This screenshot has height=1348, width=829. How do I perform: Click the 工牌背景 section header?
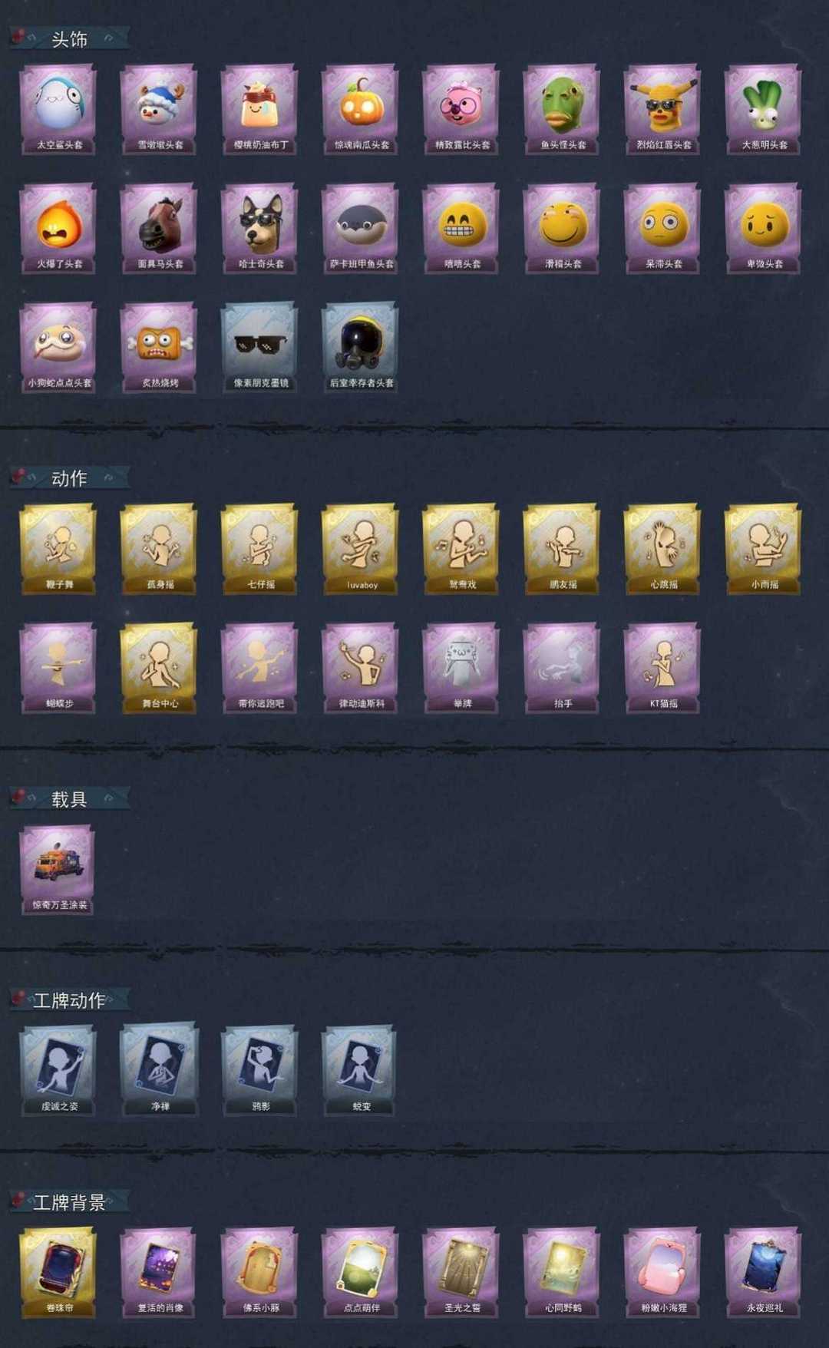68,1201
